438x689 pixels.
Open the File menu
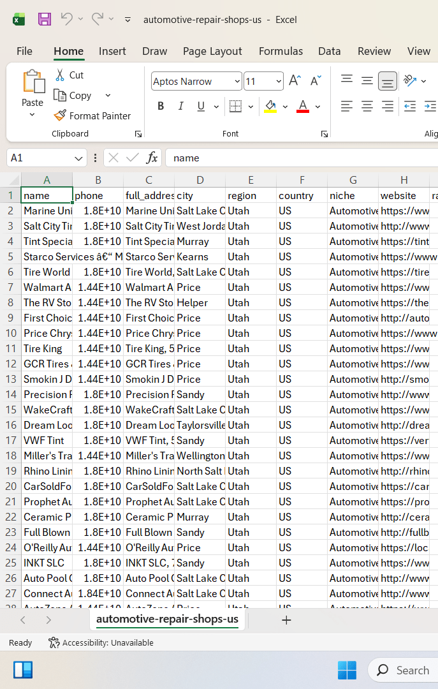click(25, 52)
